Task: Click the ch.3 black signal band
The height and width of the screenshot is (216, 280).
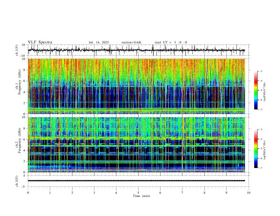Action: 136,181
